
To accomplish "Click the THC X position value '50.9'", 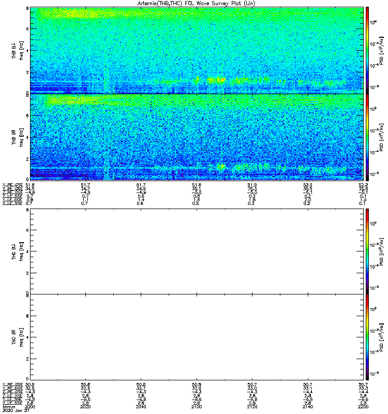I will point(29,385).
